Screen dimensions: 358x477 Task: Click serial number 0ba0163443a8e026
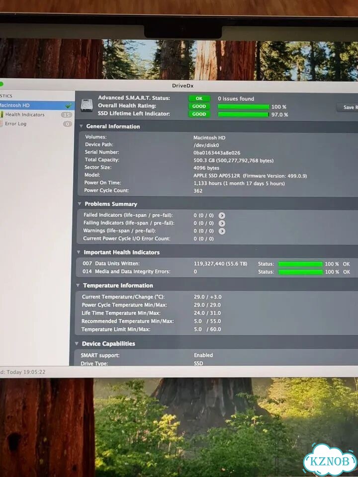tap(217, 153)
